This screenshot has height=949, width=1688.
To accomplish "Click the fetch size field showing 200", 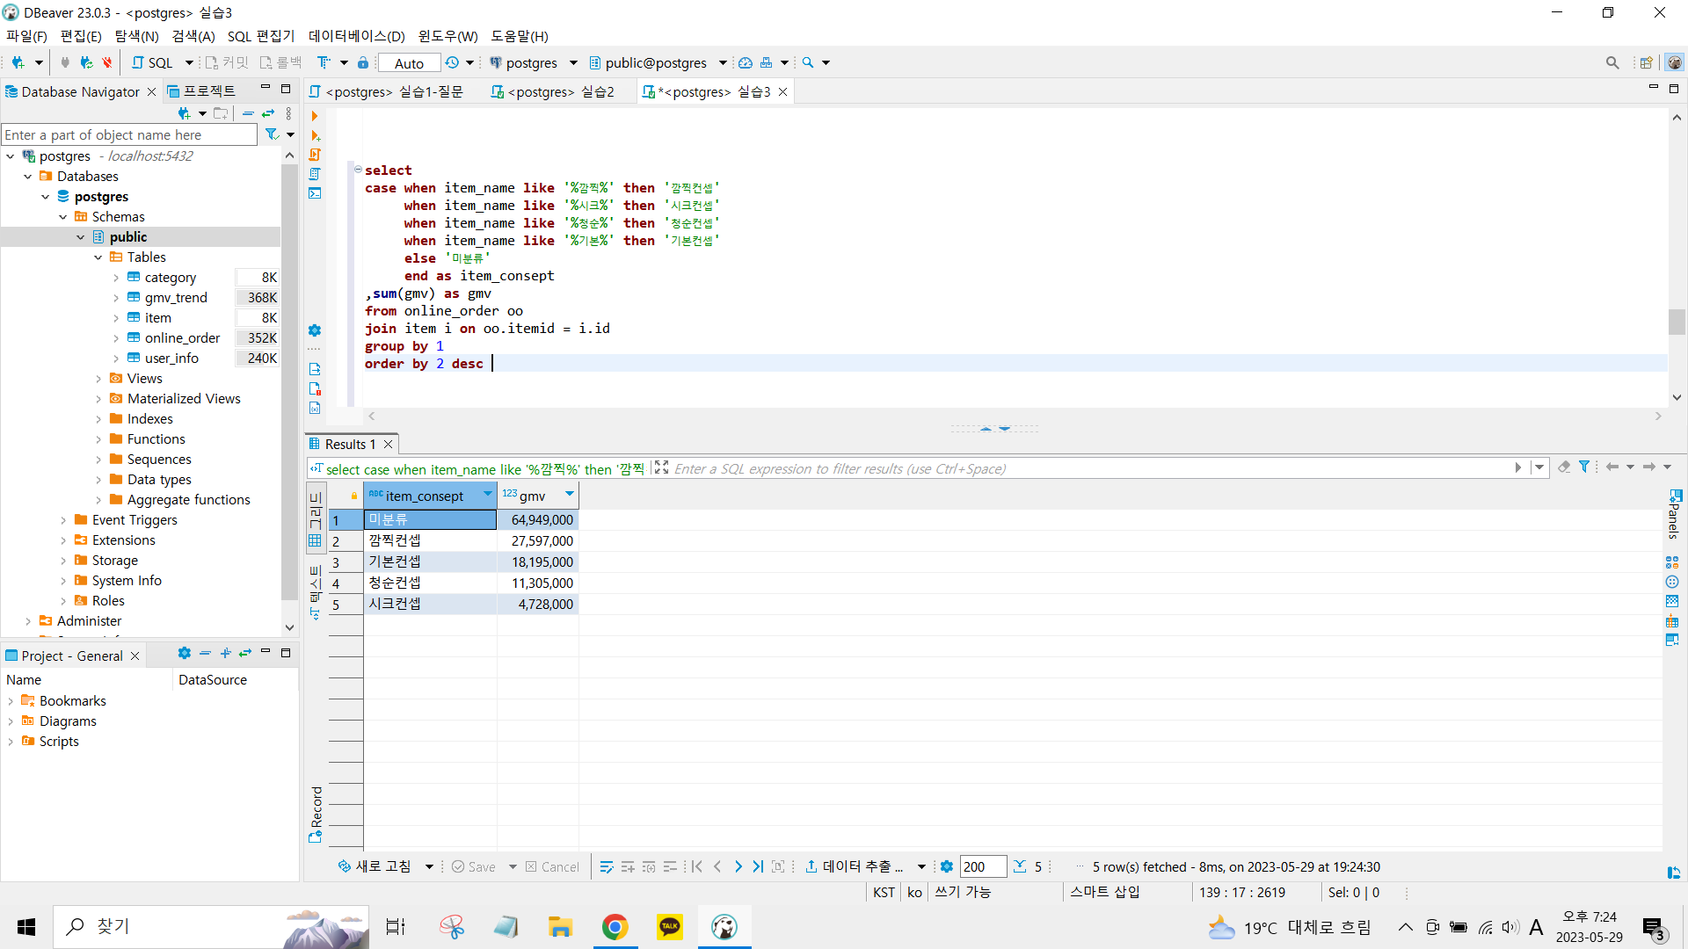I will click(982, 866).
